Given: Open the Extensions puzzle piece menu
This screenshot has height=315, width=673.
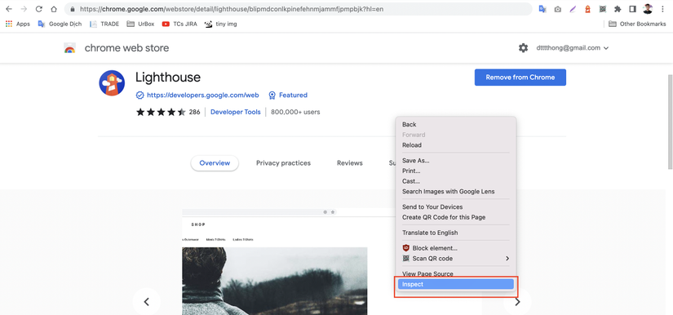Looking at the screenshot, I should tap(618, 9).
